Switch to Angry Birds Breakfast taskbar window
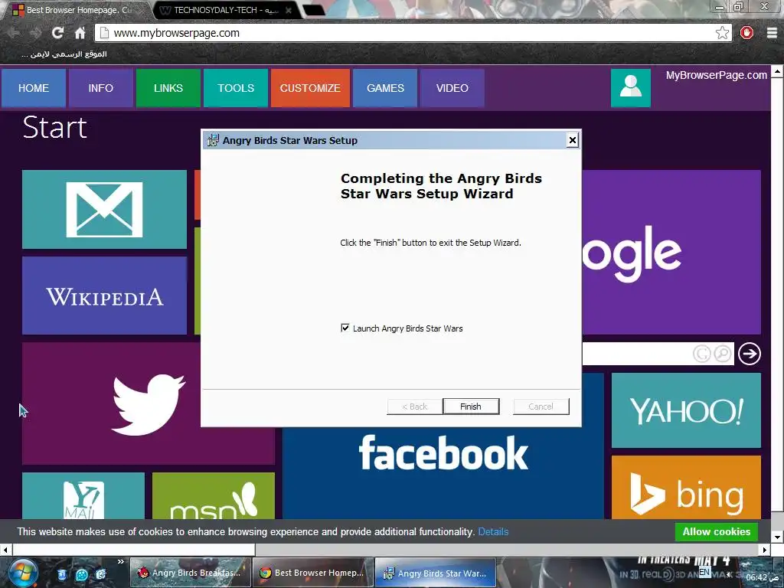Image resolution: width=784 pixels, height=588 pixels. tap(190, 573)
